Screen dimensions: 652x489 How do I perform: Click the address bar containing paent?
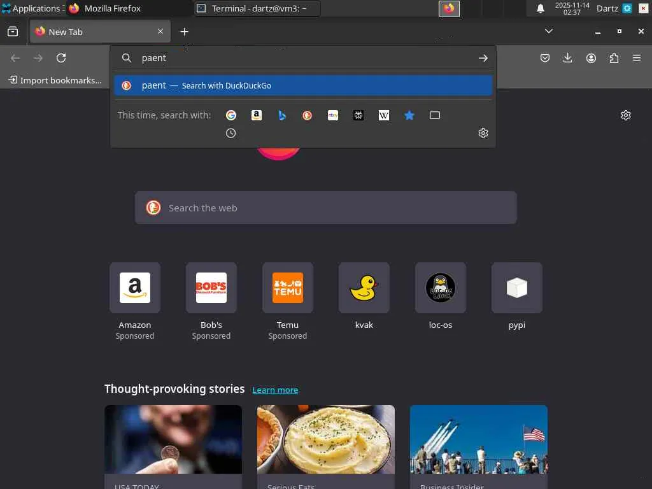point(304,58)
